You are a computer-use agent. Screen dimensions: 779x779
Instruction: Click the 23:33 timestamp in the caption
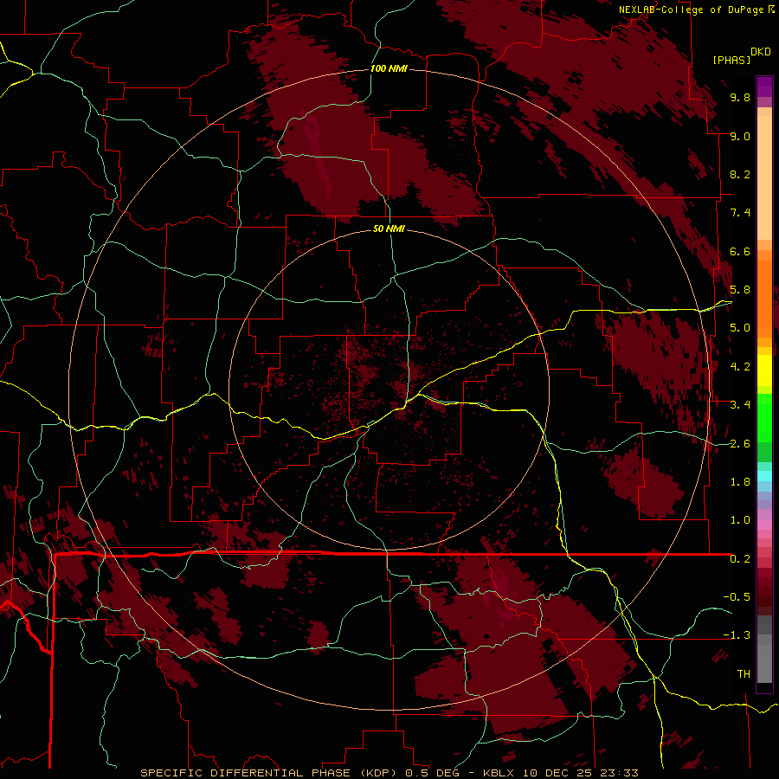[618, 773]
